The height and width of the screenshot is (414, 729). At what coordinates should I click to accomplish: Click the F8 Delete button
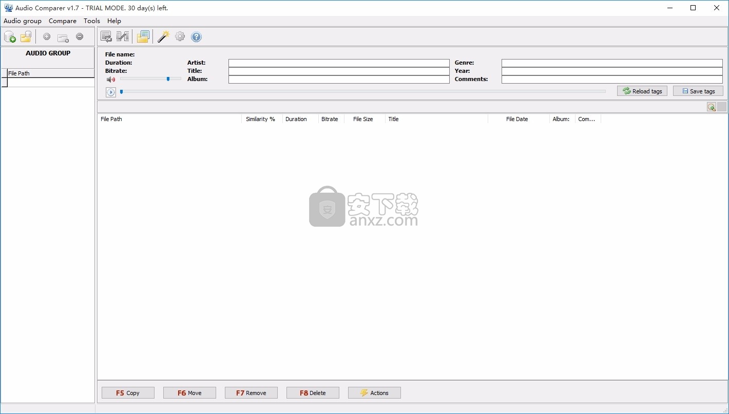click(313, 393)
